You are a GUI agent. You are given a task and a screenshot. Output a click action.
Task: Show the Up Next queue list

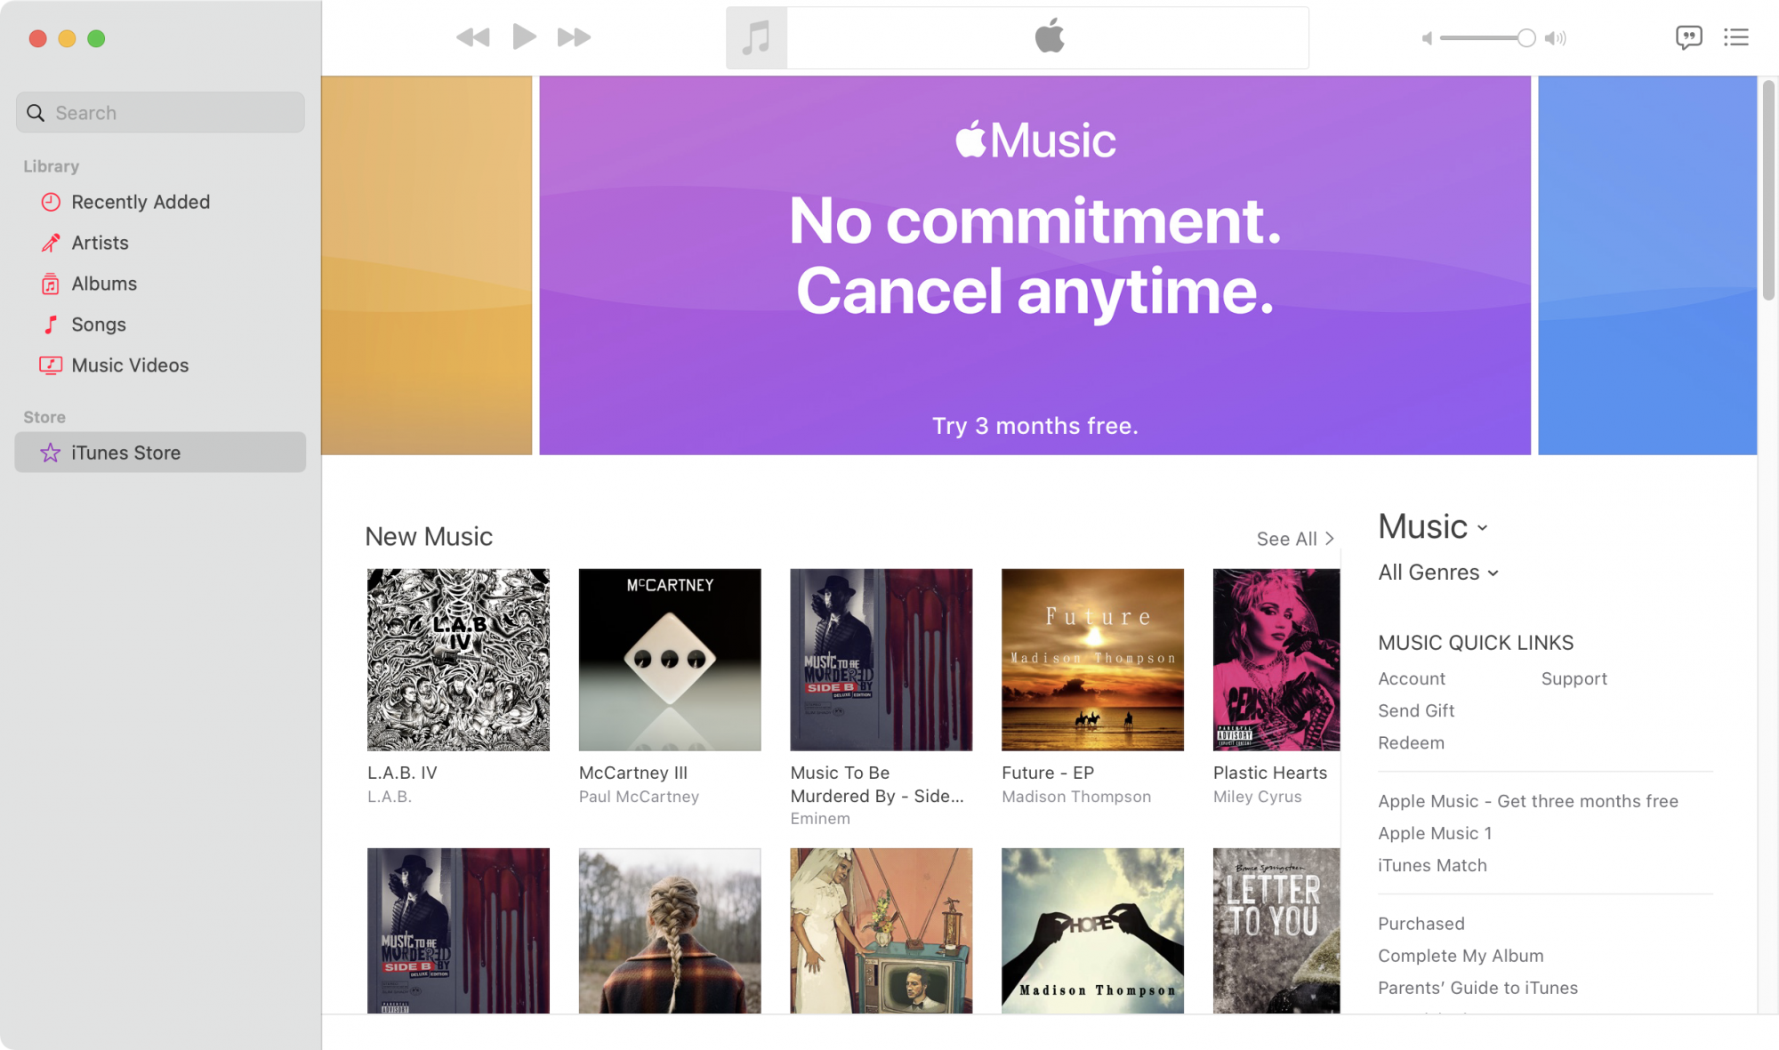[x=1735, y=37]
